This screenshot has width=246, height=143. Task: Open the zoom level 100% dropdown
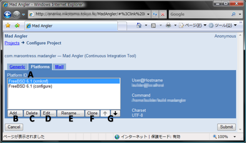click(x=235, y=137)
